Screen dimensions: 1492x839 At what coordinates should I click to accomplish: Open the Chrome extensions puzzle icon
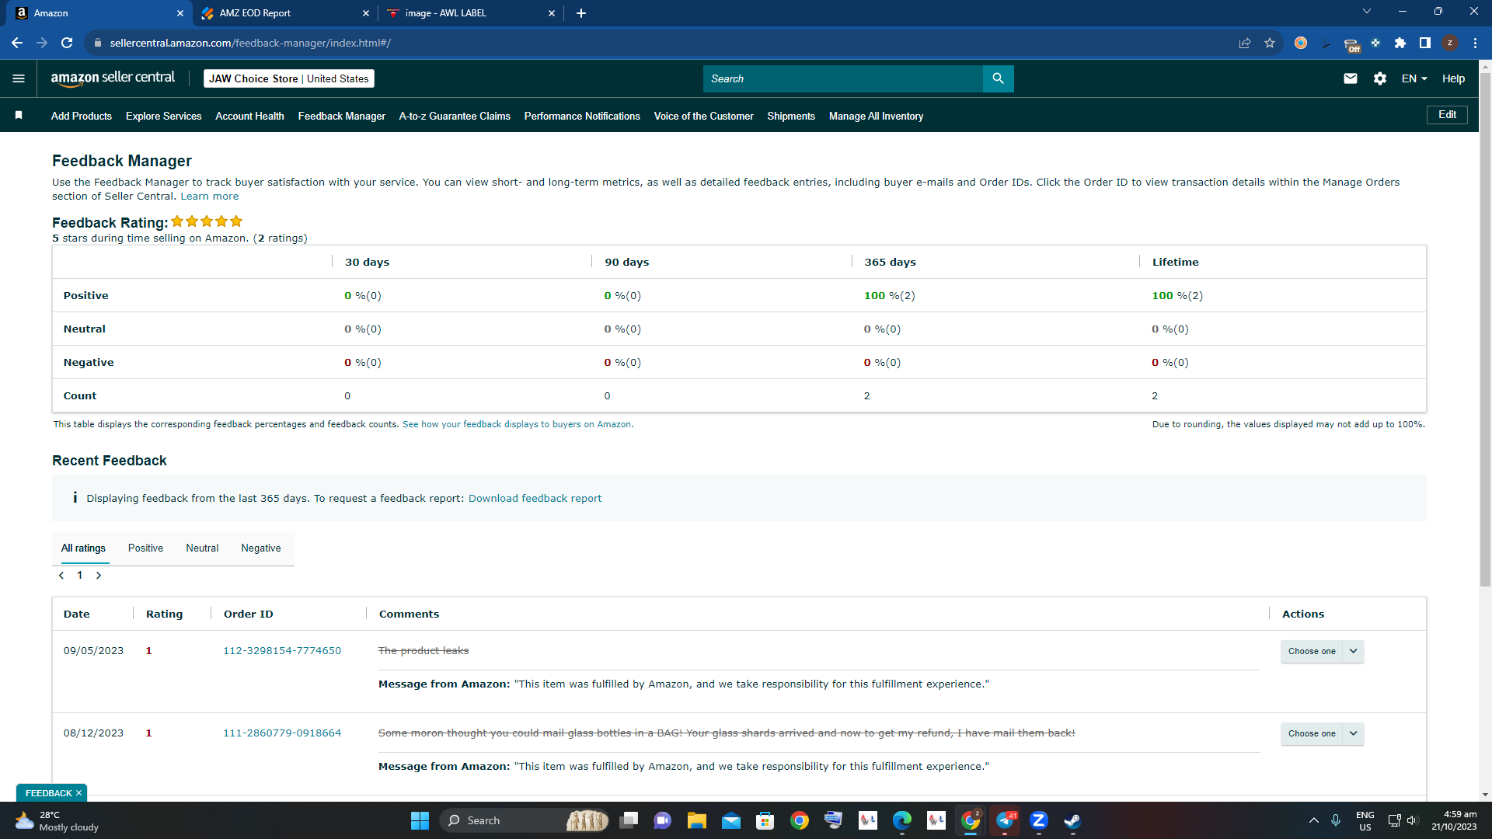1400,43
